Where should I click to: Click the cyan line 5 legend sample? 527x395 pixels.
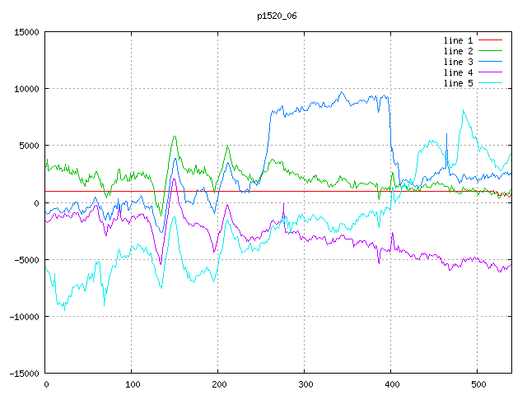[x=490, y=83]
